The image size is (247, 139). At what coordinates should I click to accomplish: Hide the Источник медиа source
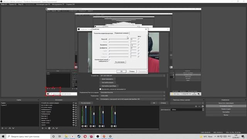coord(73,107)
